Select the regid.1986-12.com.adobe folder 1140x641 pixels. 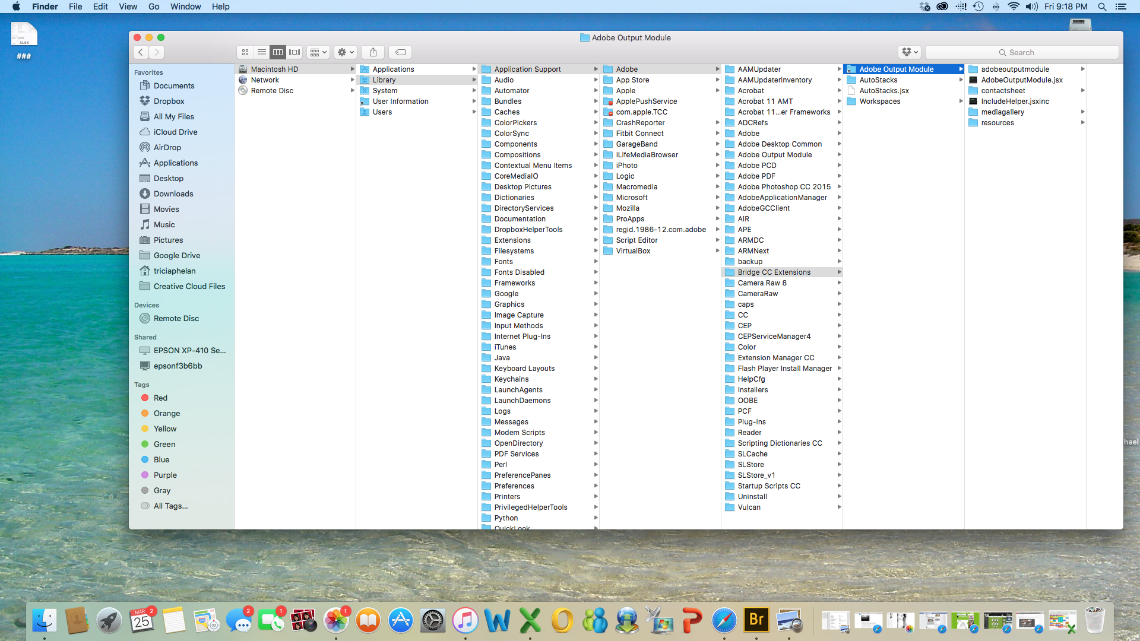[660, 229]
